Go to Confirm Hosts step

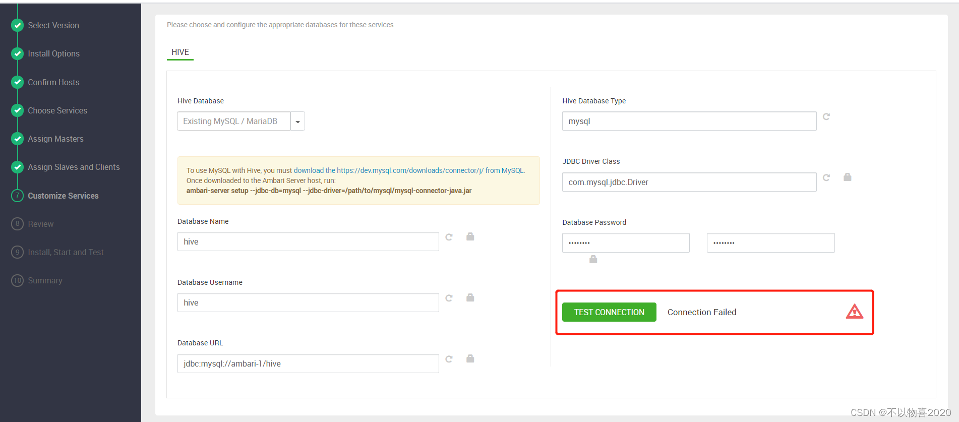click(x=53, y=82)
